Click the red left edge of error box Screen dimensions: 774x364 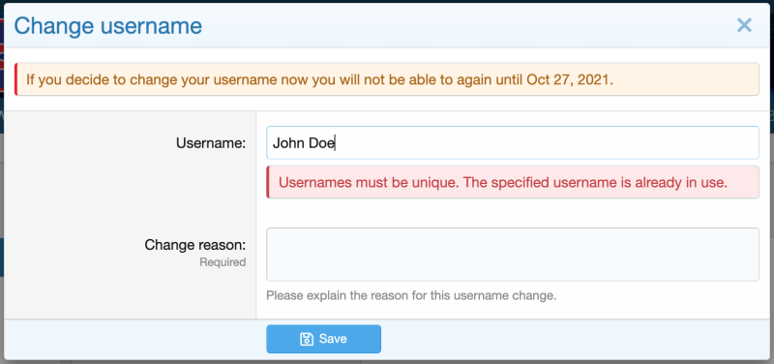pos(268,182)
